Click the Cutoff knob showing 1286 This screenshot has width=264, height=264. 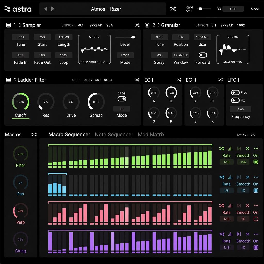21,102
